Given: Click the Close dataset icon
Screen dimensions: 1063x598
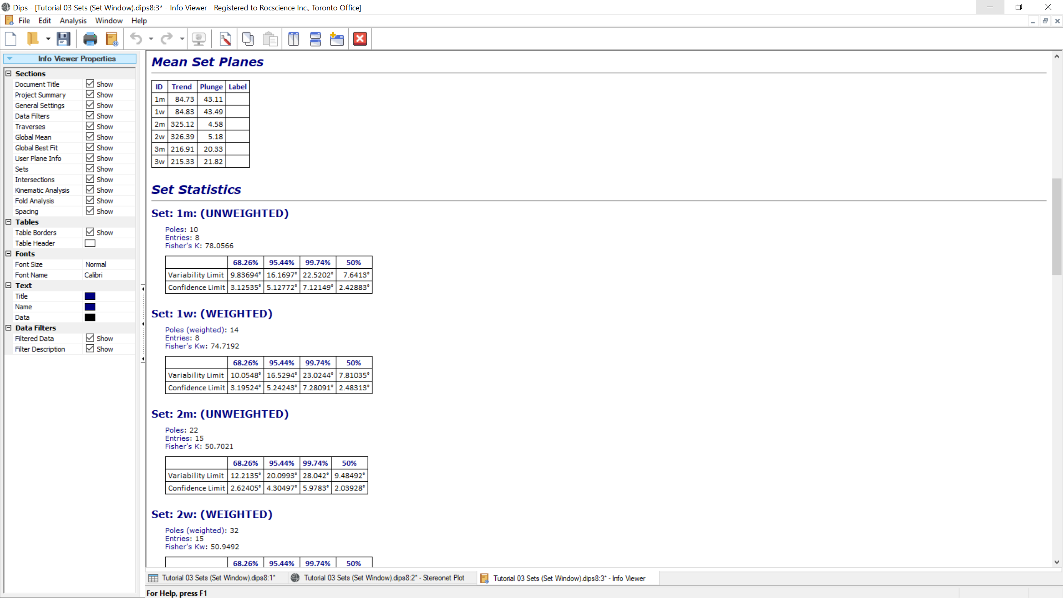Looking at the screenshot, I should (360, 39).
